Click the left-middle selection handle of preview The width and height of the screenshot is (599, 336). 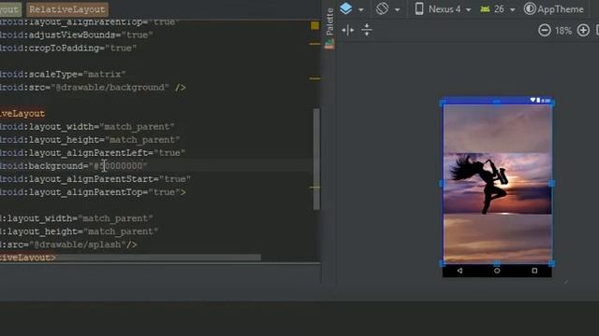tap(443, 183)
